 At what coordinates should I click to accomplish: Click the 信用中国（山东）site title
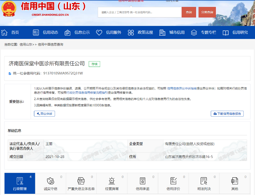53,6
